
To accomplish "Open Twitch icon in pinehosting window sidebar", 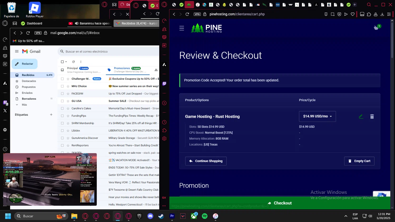I will [x=164, y=84].
